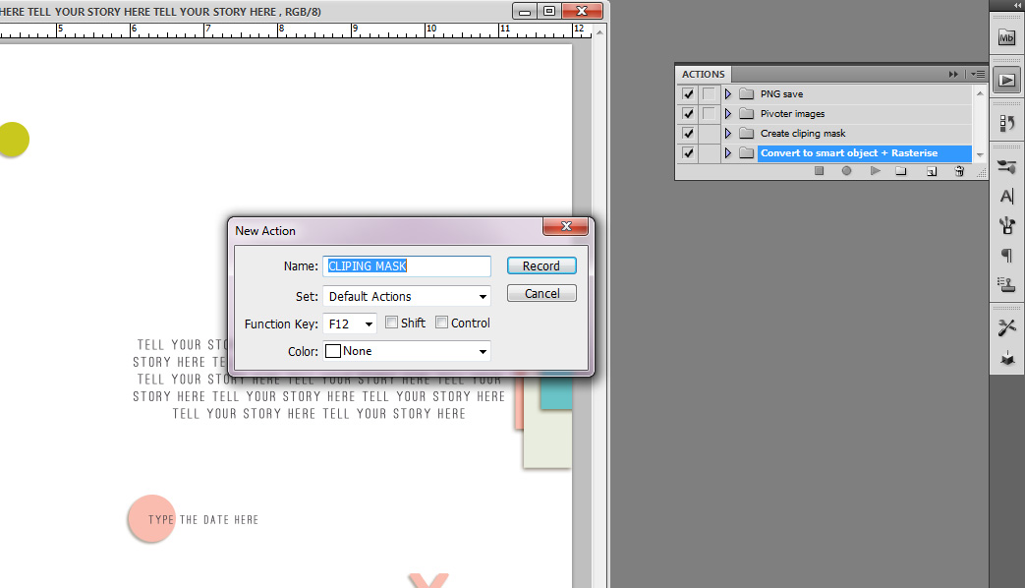Click the Play selection triangle in Actions panel
The width and height of the screenshot is (1025, 588).
876,171
